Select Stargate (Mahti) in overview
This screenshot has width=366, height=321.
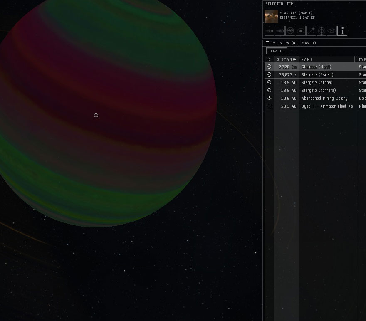315,67
